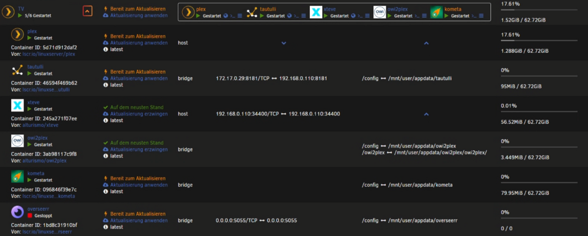The image size is (588, 236).
Task: Open the lscr.io/linuxserver/plex repository link
Action: click(x=49, y=54)
